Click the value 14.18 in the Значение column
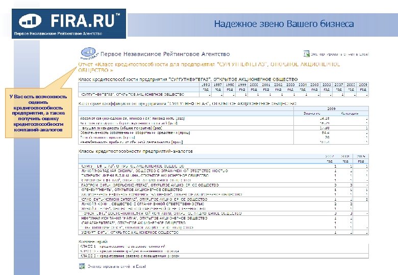The height and width of the screenshot is (275, 398). [325, 118]
